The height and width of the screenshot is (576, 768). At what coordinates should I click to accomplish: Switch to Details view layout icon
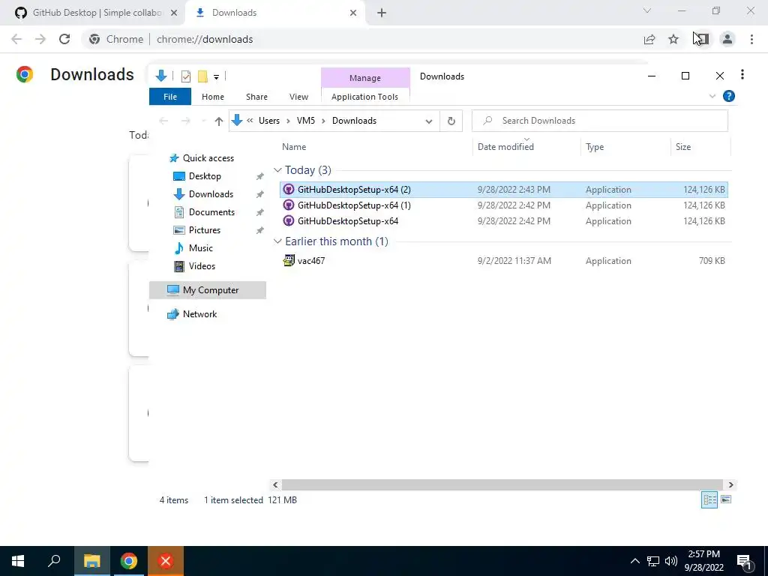point(709,499)
